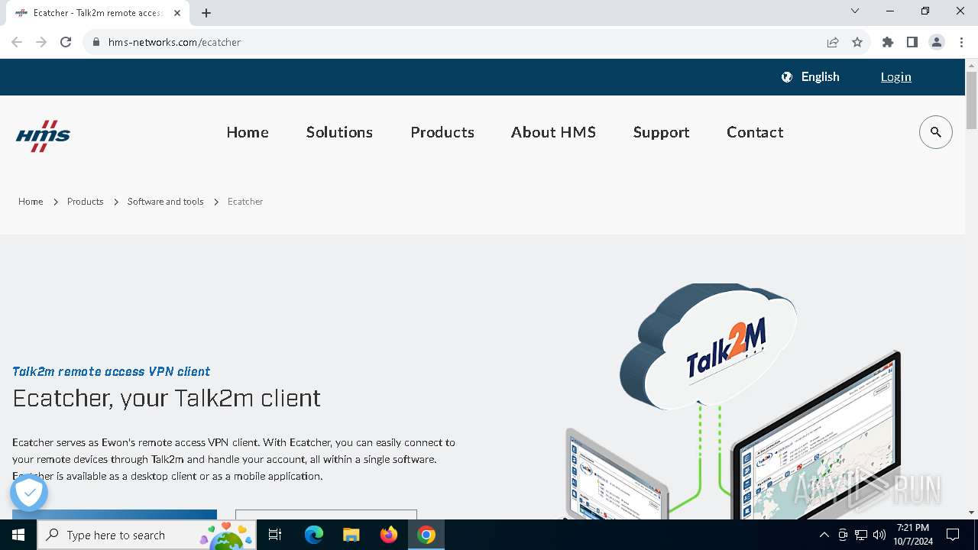Open the Products navigation menu

(442, 132)
